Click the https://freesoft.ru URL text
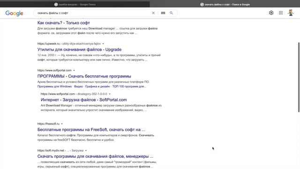The image size is (300, 169). (x=48, y=124)
